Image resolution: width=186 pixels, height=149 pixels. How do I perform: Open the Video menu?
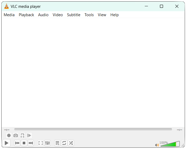58,15
